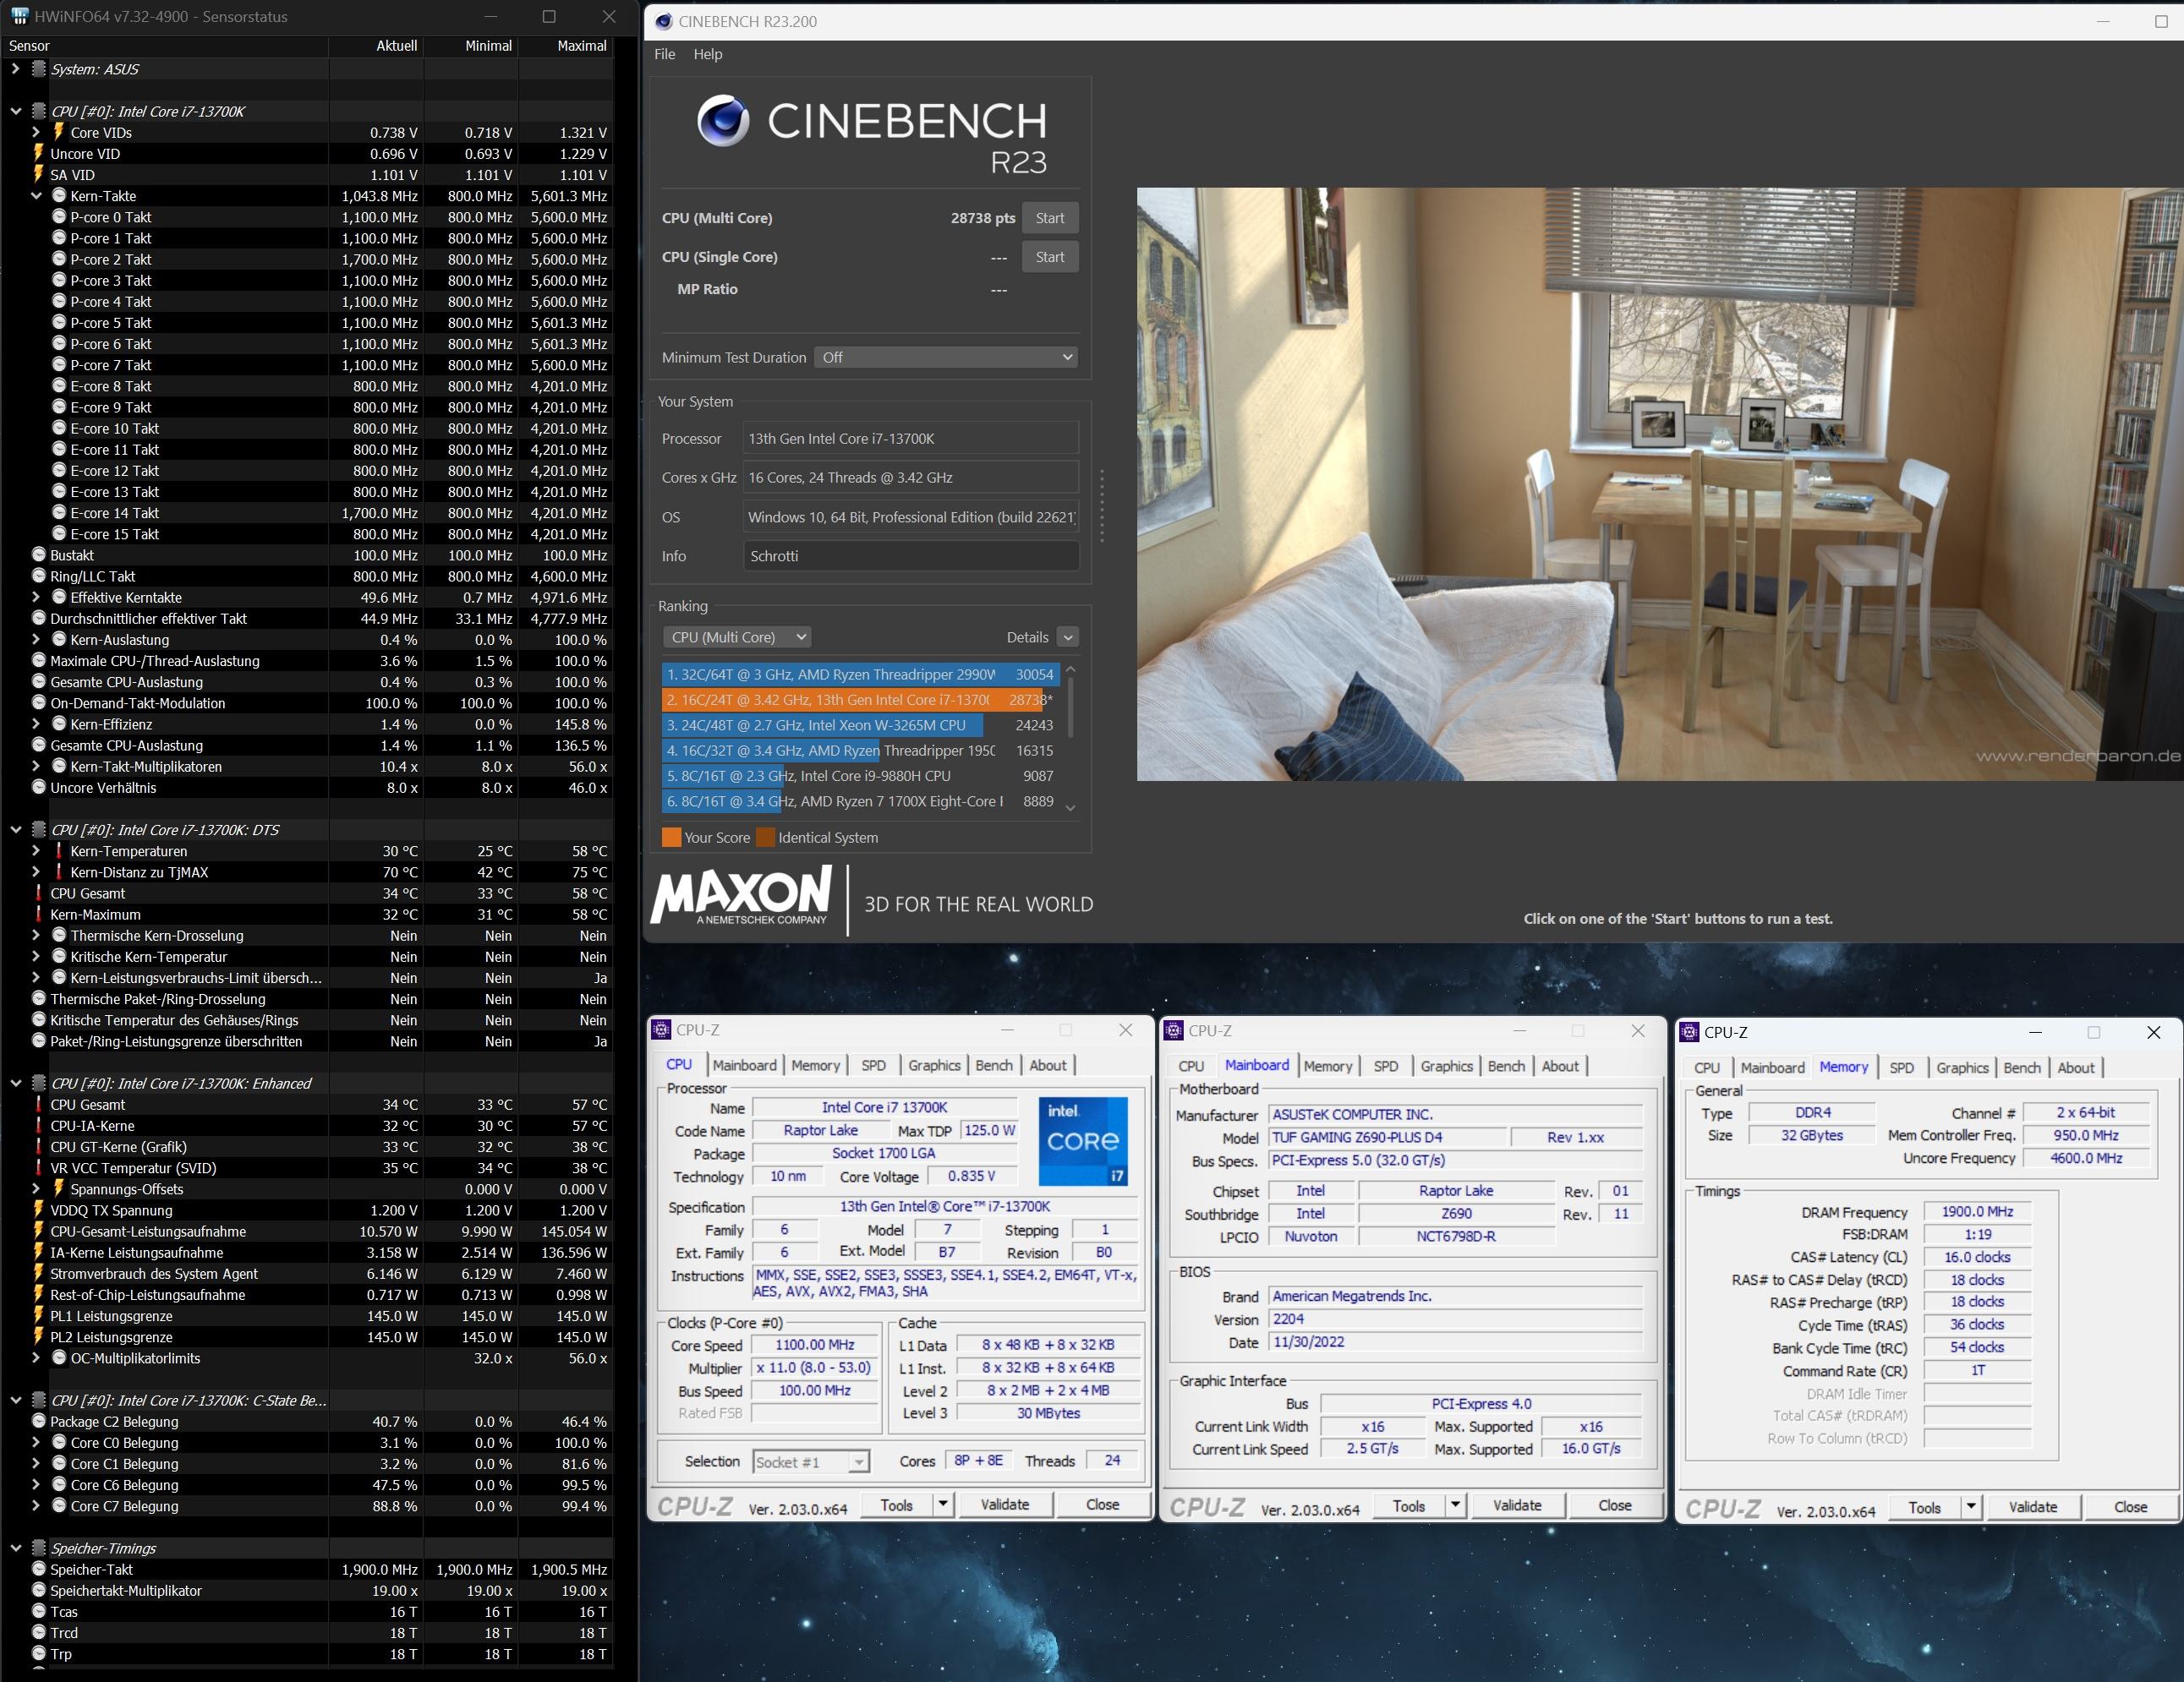Switch to SPD tab in CPU-Z Memory window

pos(1901,1068)
